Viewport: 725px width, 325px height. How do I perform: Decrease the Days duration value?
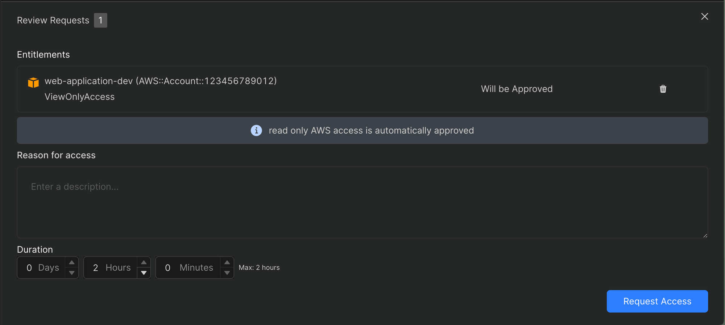pos(72,273)
